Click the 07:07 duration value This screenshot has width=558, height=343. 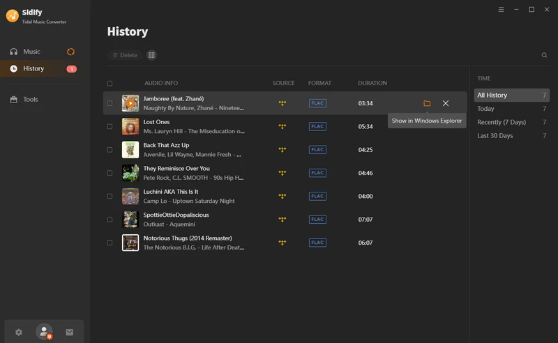[365, 220]
